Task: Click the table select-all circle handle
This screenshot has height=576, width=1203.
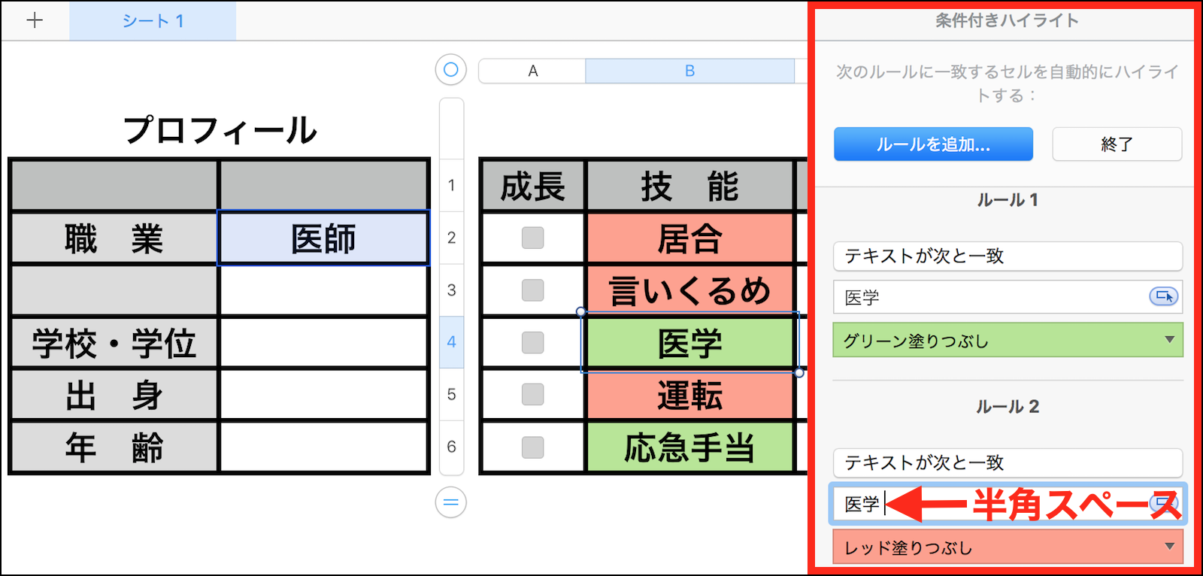Action: point(450,70)
